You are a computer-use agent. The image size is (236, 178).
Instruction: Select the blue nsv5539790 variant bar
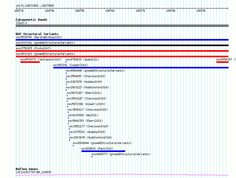(x=122, y=40)
